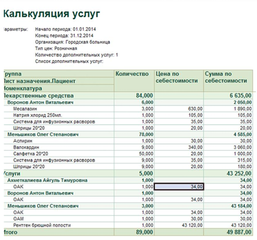Select the Итого total sum 49 887,00
The image size is (257, 240).
click(239, 232)
